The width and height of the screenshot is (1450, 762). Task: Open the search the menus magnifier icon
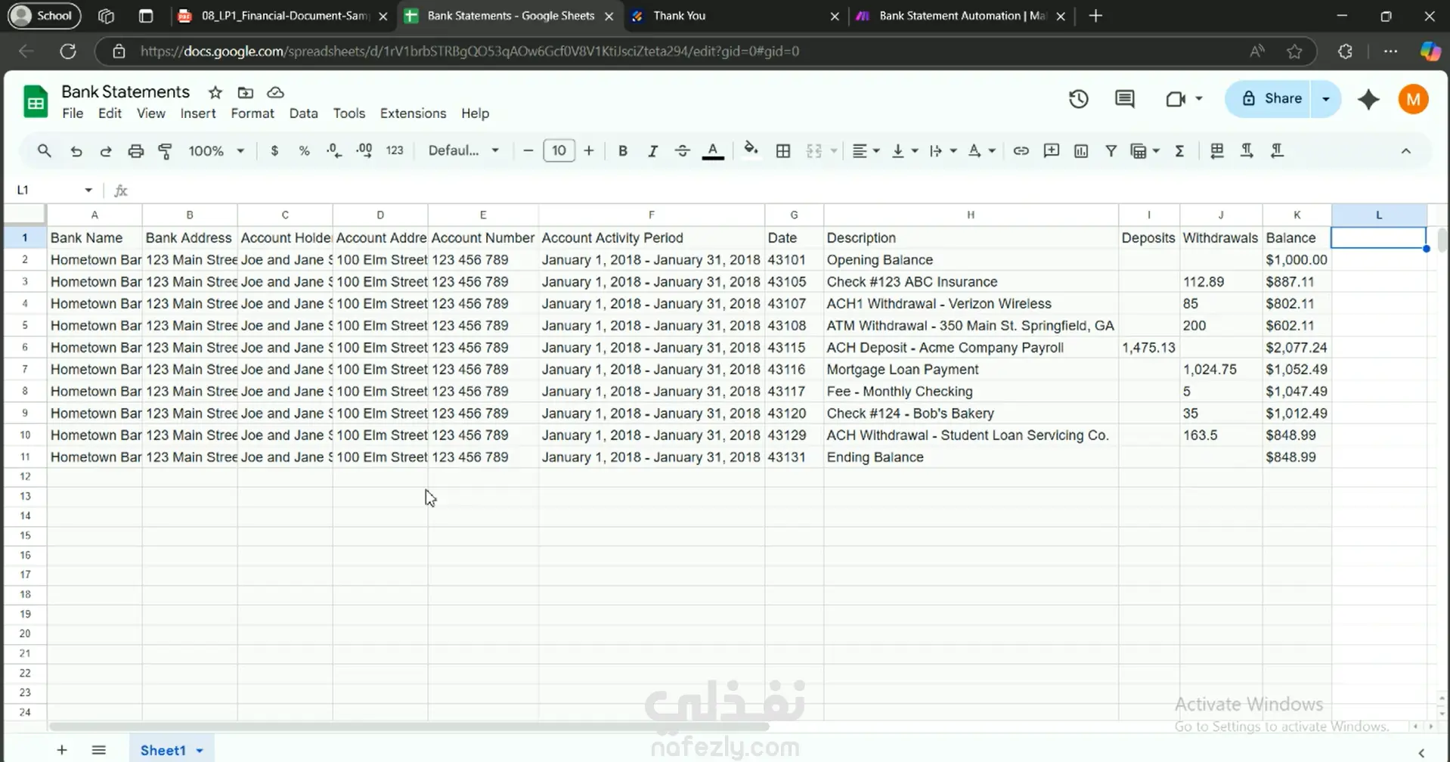(x=45, y=151)
